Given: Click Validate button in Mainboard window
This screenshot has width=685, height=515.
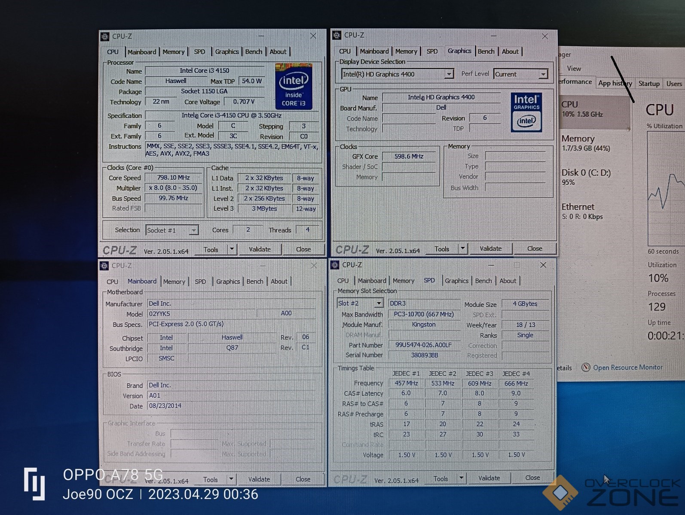Looking at the screenshot, I should [259, 479].
